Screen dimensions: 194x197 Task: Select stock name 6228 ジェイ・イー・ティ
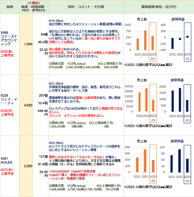[x=9, y=99]
